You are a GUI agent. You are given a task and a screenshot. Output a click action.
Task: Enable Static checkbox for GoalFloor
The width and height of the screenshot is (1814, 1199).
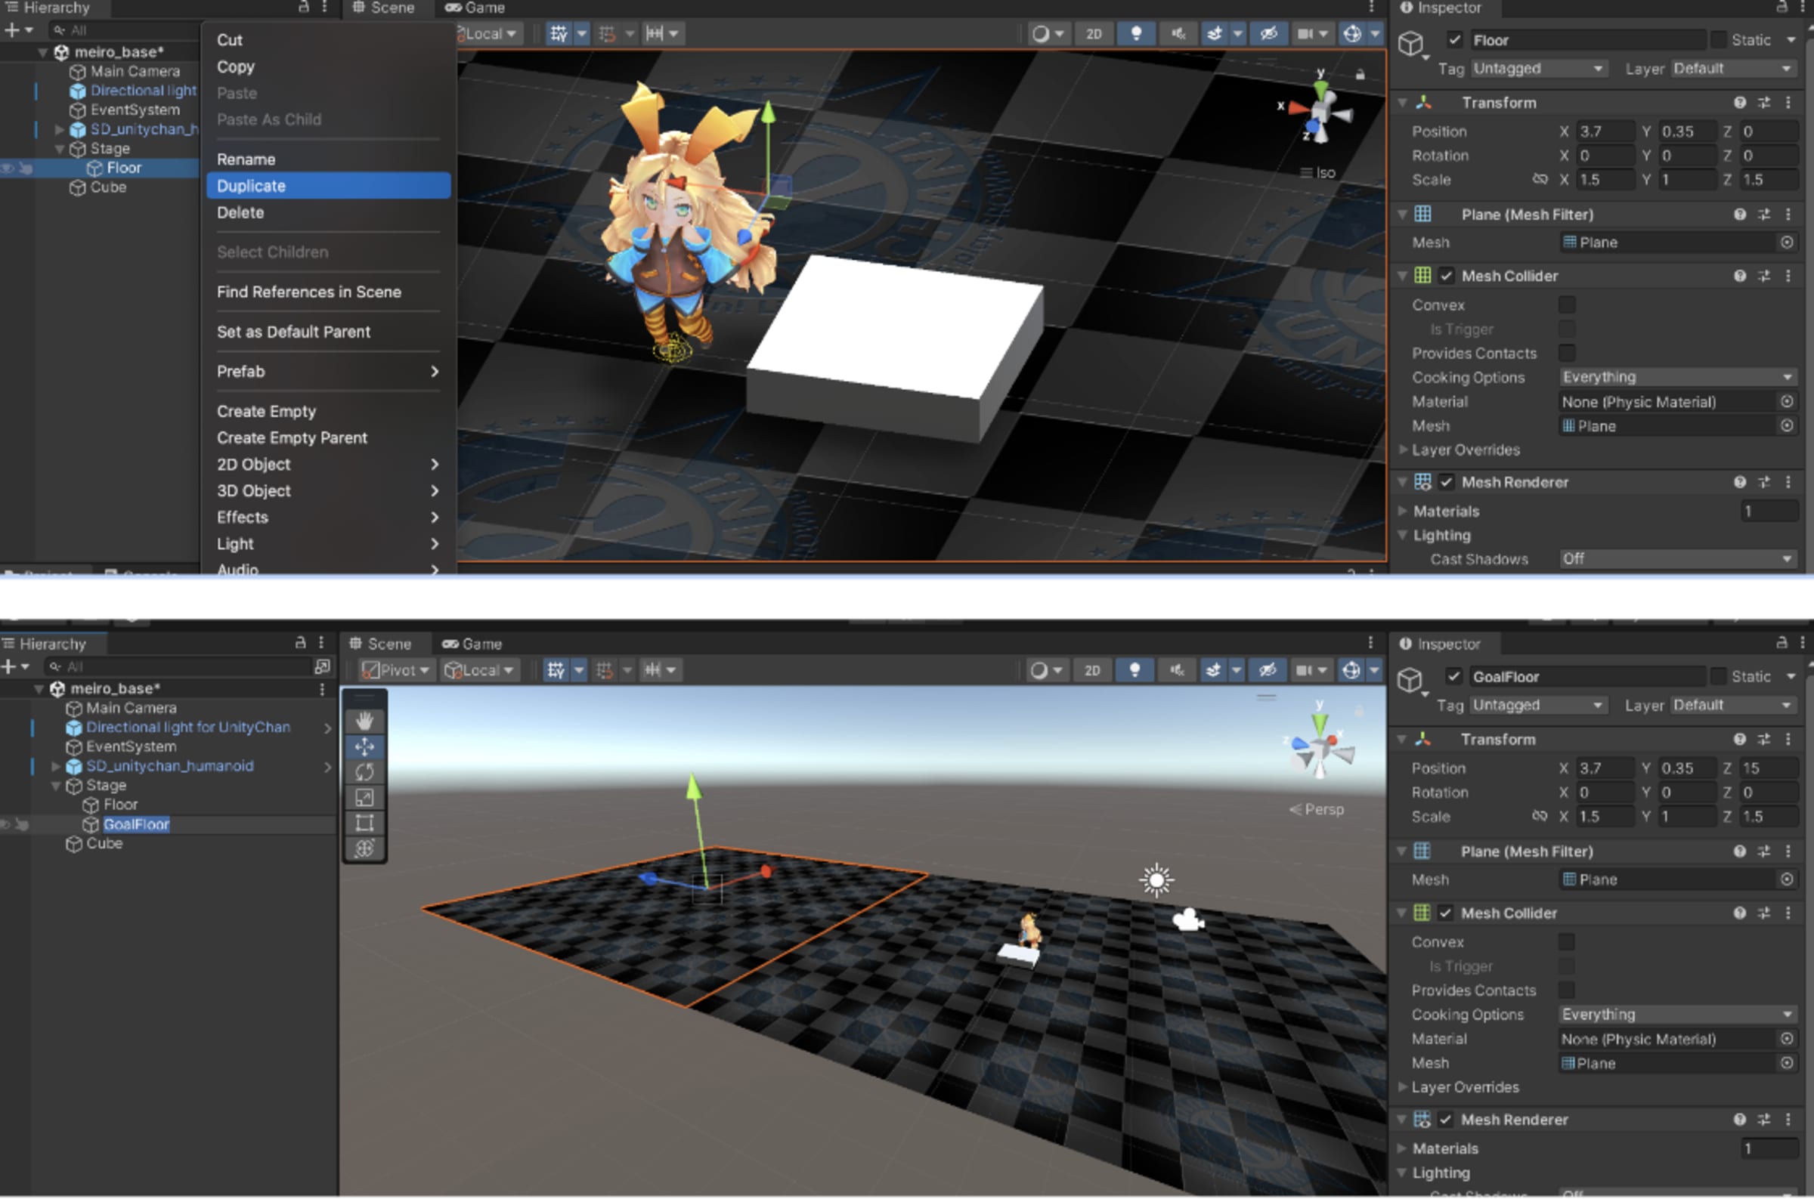click(x=1718, y=676)
